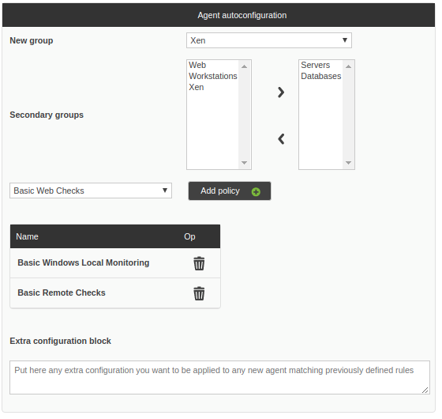Select Xen in the secondary groups list
442x419 pixels.
coord(197,87)
